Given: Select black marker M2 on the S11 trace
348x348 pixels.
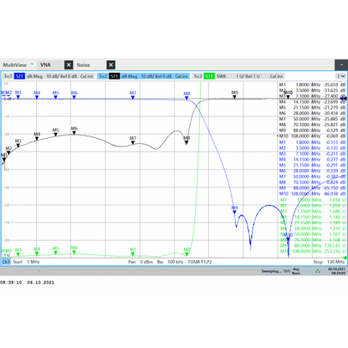Looking at the screenshot, I should pyautogui.click(x=8, y=151).
